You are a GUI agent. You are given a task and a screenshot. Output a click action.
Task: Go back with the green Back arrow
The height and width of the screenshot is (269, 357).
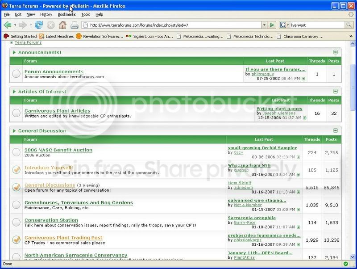(8, 25)
